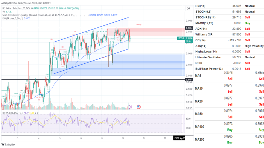Click the 0.89834 price level tag
The height and width of the screenshot is (148, 264).
pyautogui.click(x=189, y=28)
